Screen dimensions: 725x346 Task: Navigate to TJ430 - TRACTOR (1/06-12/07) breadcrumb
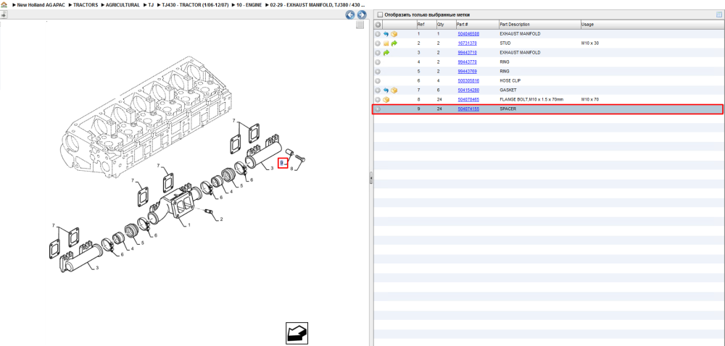click(194, 4)
